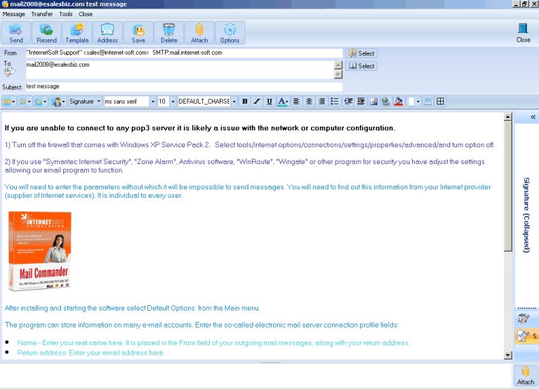The width and height of the screenshot is (539, 390).
Task: Apply Italic formatting
Action: (x=257, y=102)
